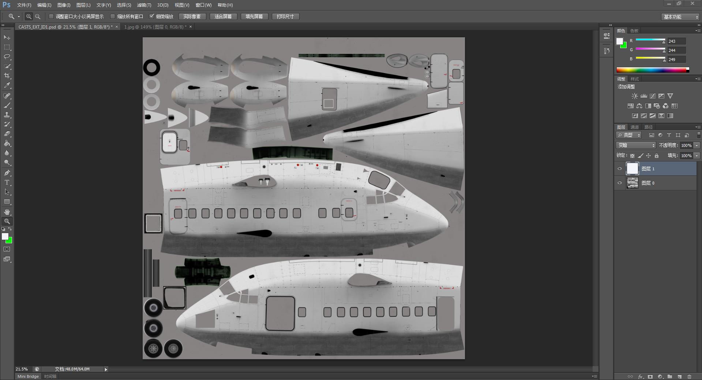Add a Channel Mixer adjustment
702x380 pixels.
coord(666,106)
